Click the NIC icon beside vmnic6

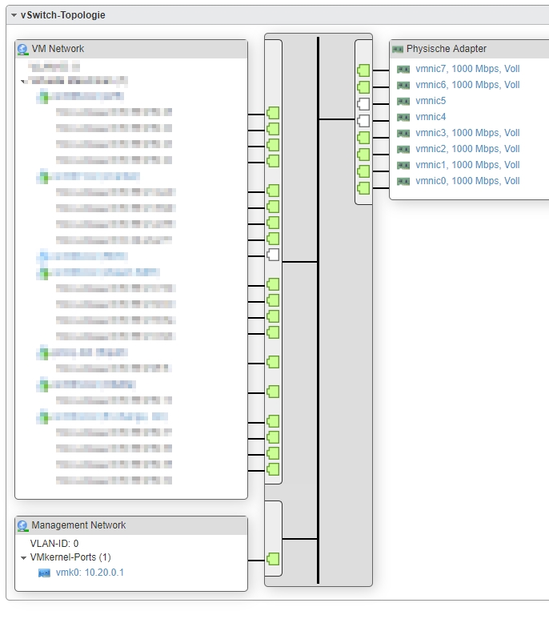click(x=403, y=86)
